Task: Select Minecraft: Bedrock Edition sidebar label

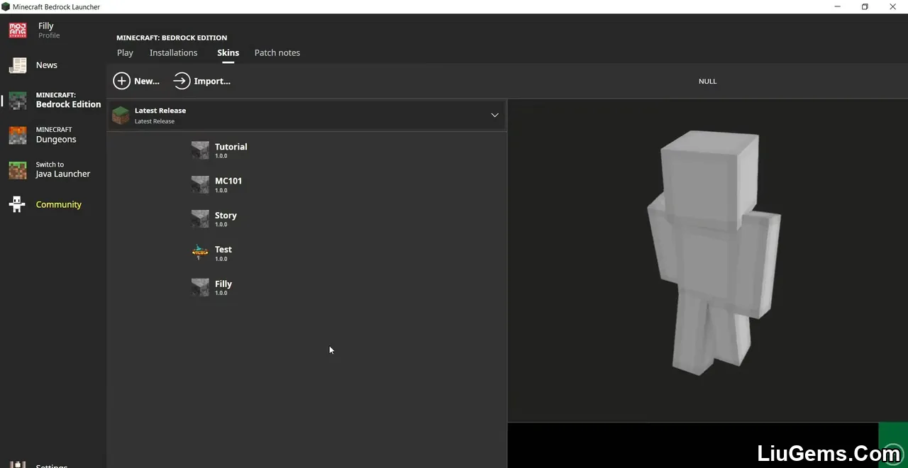Action: coord(69,100)
